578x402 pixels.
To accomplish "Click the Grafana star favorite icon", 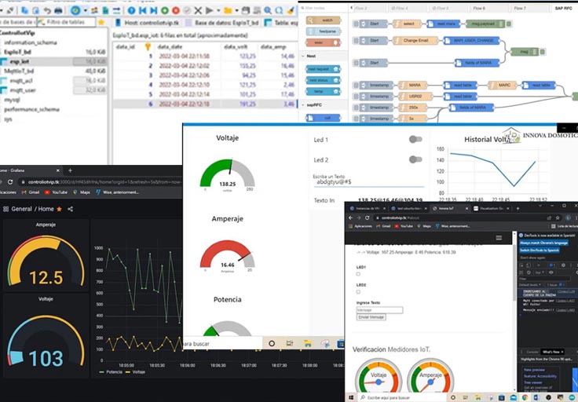I will click(x=59, y=209).
